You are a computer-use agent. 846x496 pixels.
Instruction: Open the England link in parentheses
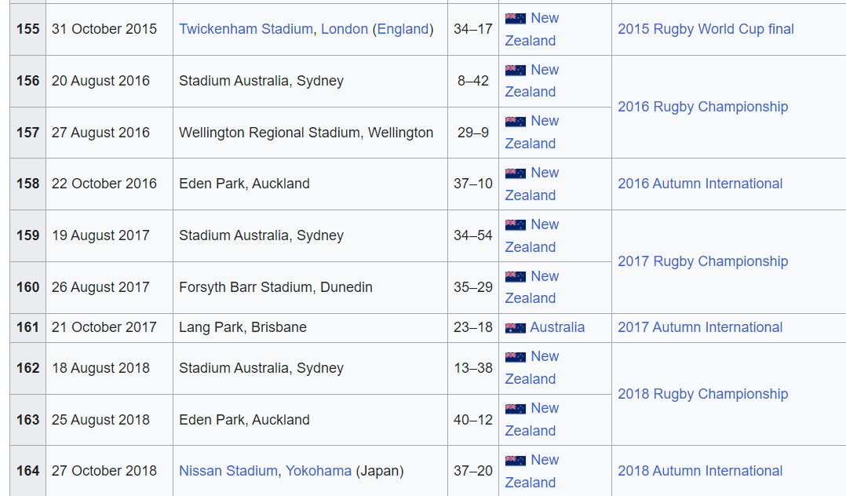[403, 29]
